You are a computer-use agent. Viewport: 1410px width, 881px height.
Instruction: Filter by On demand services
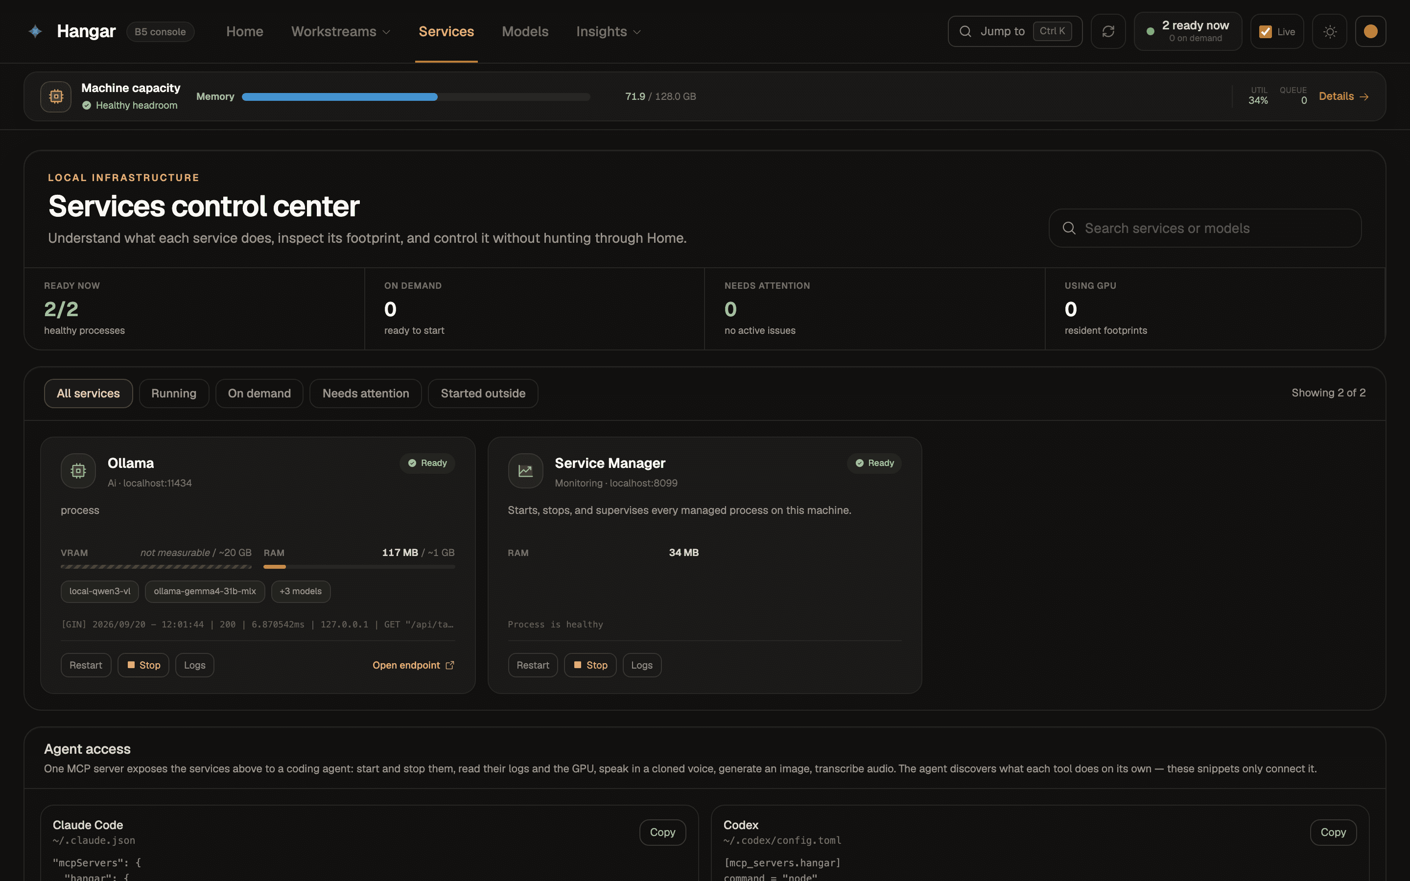click(259, 394)
